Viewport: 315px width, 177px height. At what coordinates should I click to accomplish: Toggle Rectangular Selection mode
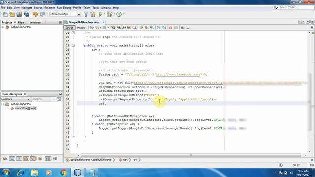click(134, 28)
